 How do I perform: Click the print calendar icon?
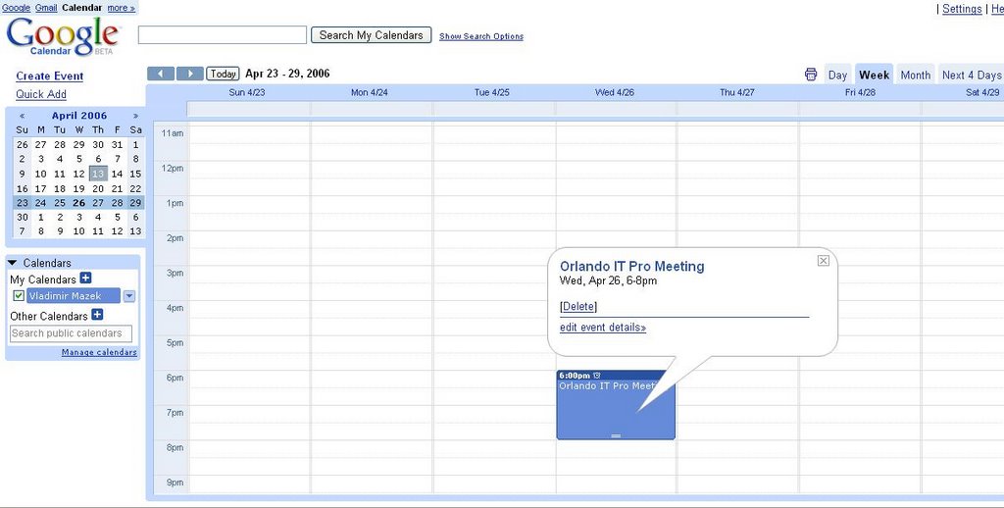click(811, 75)
